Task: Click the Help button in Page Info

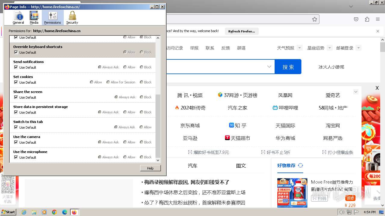Action: click(150, 168)
